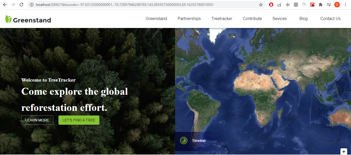This screenshot has height=155, width=351.
Task: Open the profile avatar D menu
Action: point(337,5)
